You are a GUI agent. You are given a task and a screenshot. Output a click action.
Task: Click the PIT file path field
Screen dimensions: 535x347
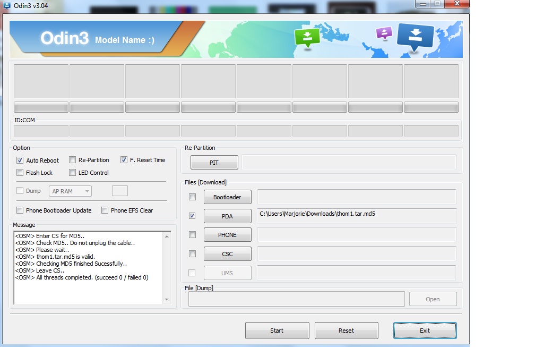(349, 162)
